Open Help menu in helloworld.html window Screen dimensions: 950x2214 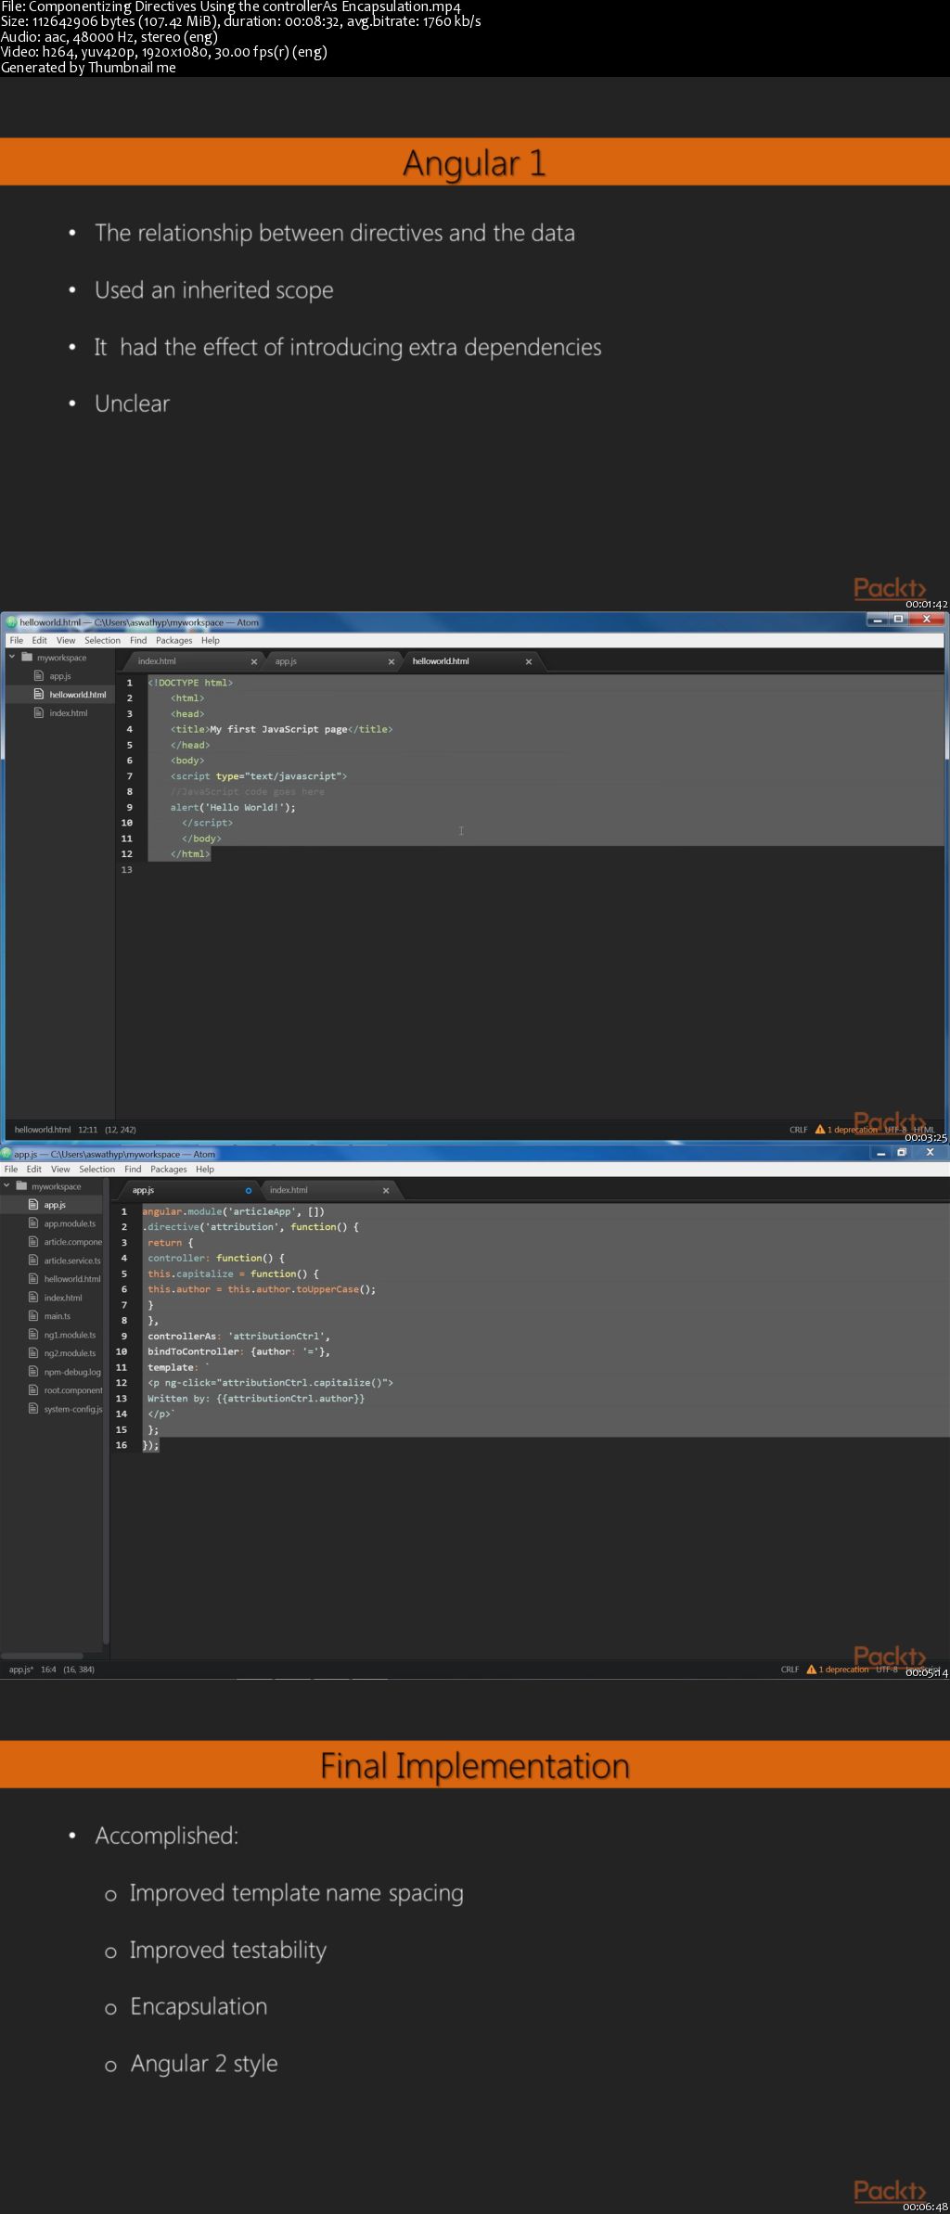(211, 640)
